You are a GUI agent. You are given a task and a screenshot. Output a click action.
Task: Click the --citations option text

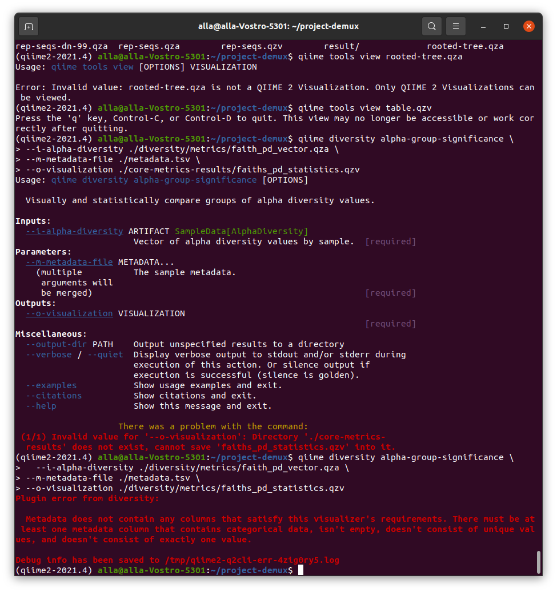tap(54, 396)
